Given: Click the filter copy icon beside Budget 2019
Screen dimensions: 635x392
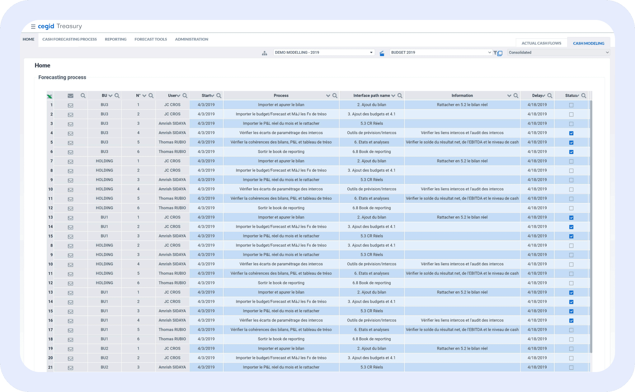Looking at the screenshot, I should [x=498, y=53].
